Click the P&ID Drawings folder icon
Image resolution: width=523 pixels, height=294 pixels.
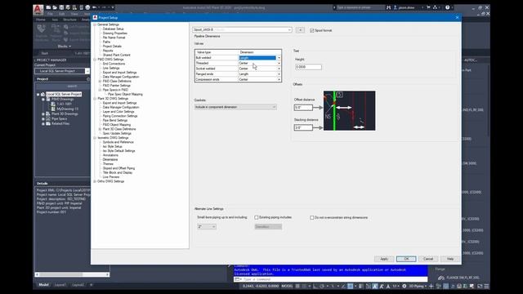pos(48,100)
